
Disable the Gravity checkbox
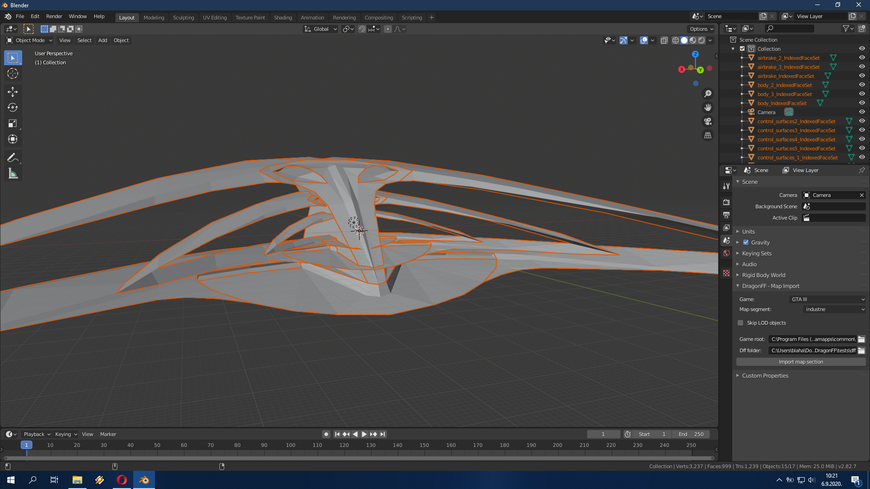(x=746, y=242)
